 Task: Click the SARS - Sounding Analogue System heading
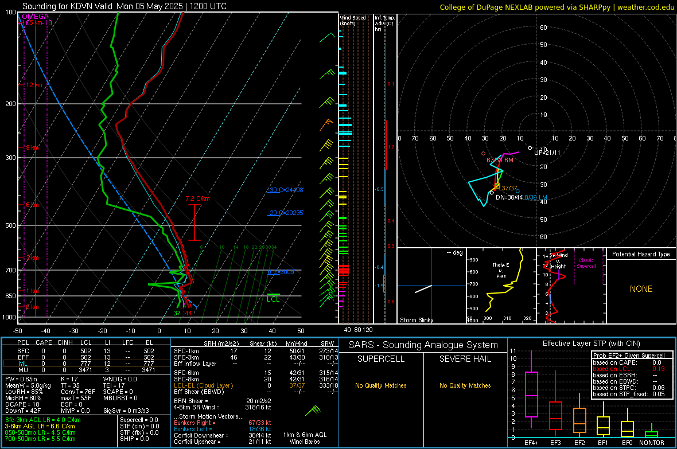(423, 345)
